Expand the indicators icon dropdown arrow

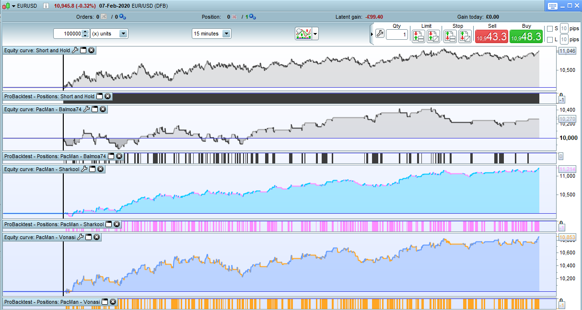pos(315,34)
